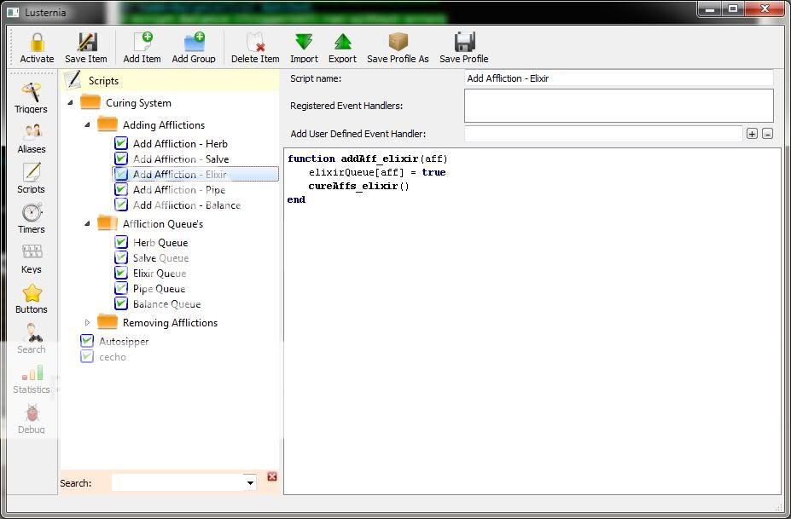Screen dimensions: 791x519
Task: Open the Buttons editor star icon
Action: point(32,293)
